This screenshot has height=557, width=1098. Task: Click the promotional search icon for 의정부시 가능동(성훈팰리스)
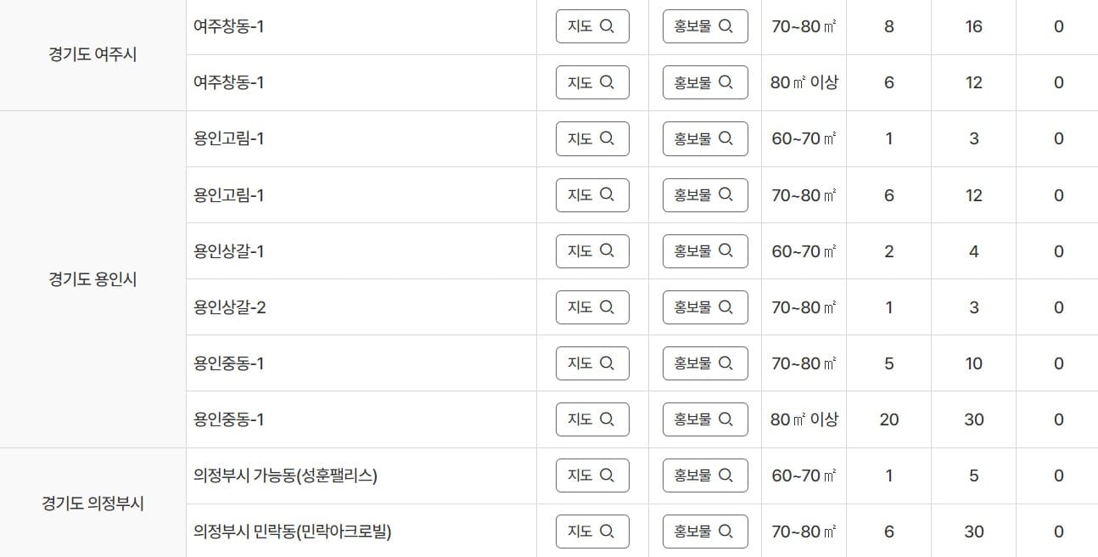tap(725, 475)
